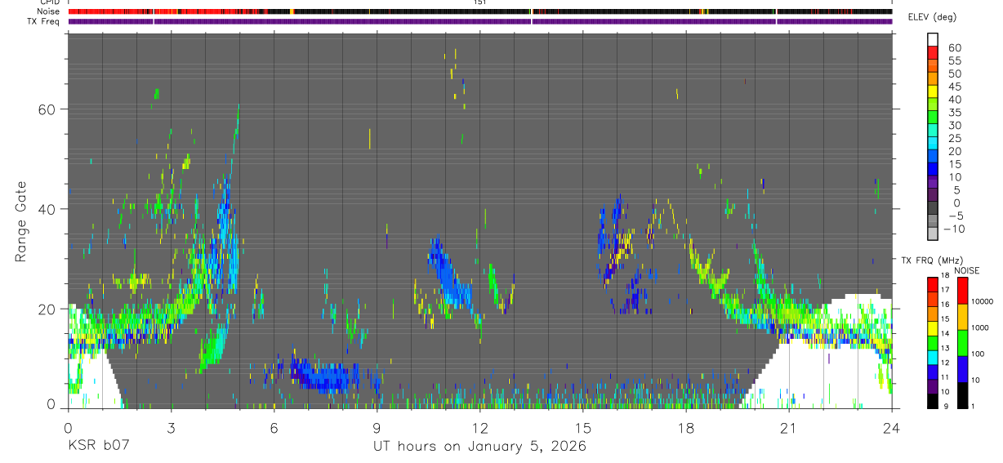
Task: Click the ELEV scale label '-10'
Action: [x=952, y=229]
